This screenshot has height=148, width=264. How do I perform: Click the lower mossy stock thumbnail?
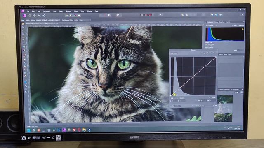(x=223, y=118)
